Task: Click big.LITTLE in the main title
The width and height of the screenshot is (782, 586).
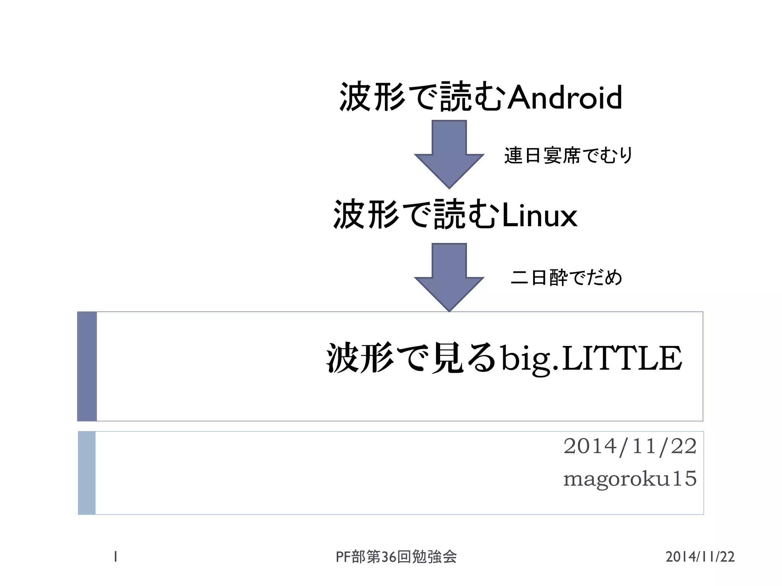Action: [x=591, y=359]
